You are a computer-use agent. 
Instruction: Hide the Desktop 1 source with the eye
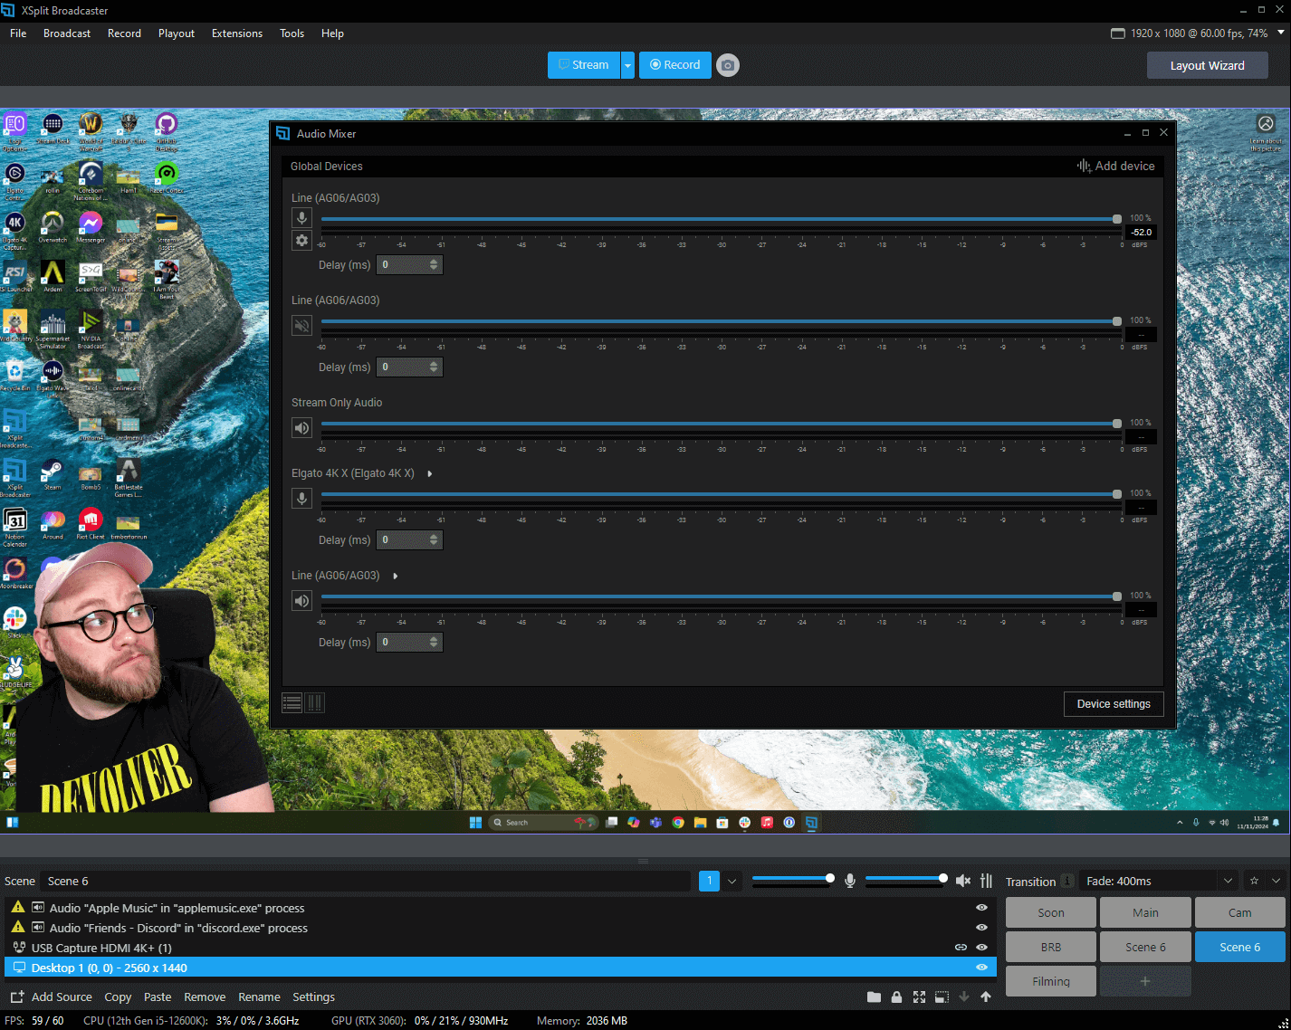981,968
